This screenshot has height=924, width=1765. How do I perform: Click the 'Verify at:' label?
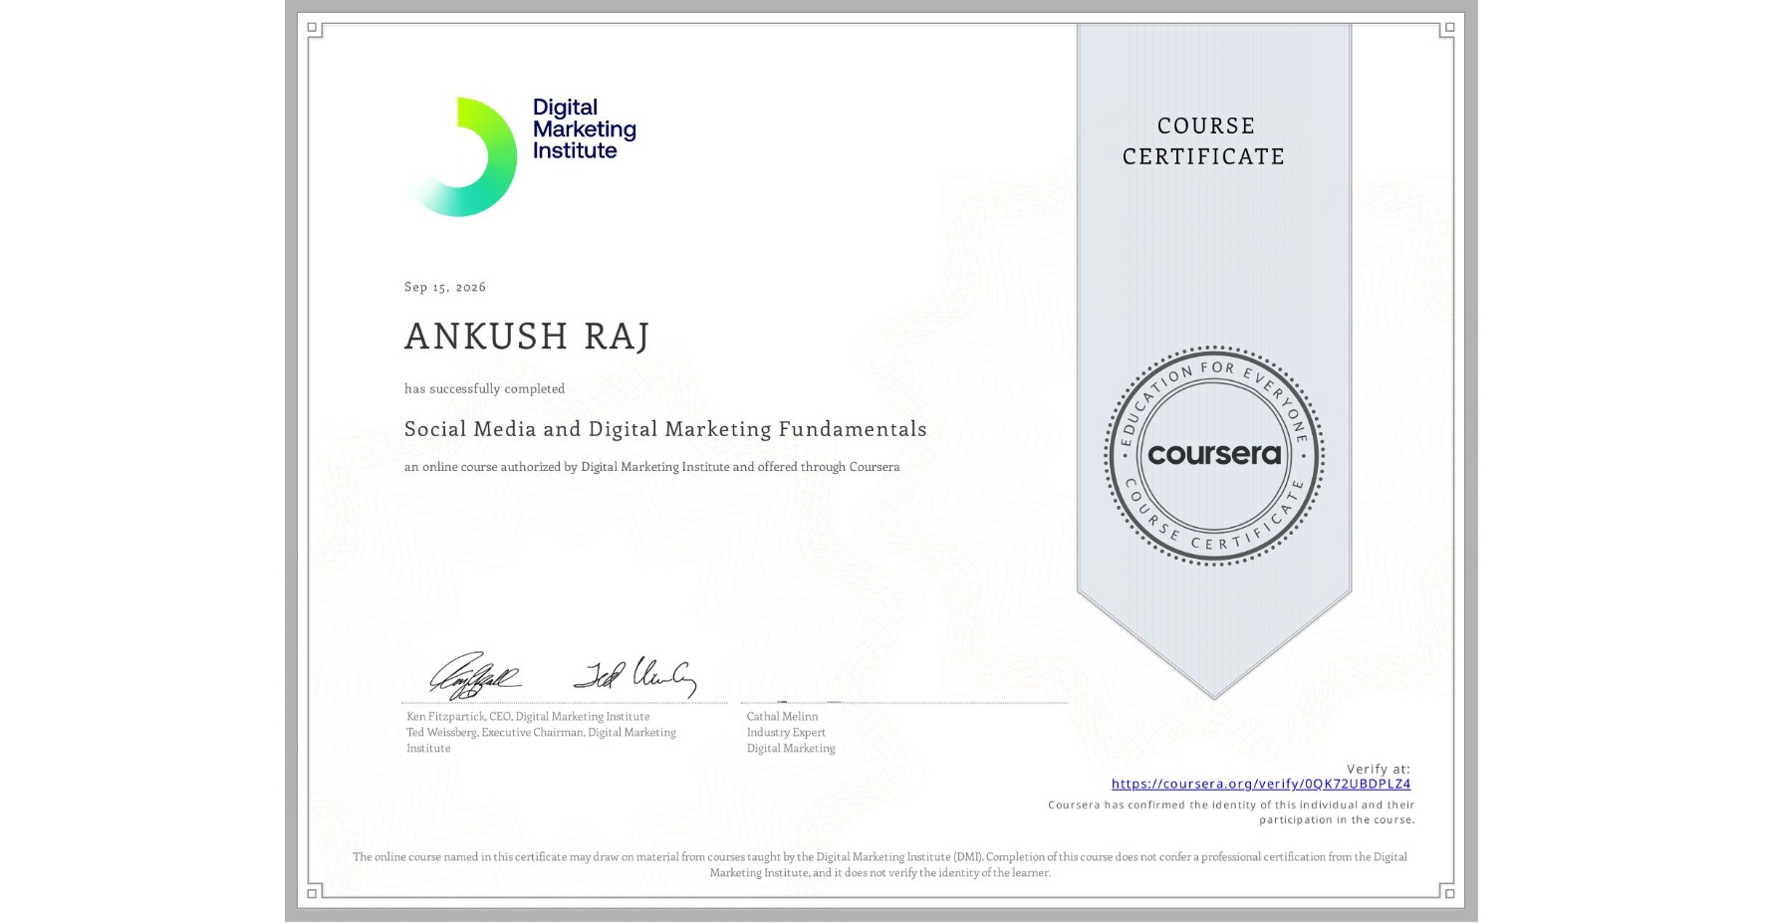[1379, 769]
